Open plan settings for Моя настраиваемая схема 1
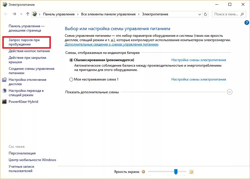The image size is (250, 179). click(199, 79)
